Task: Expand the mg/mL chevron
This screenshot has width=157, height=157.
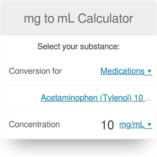Action: point(149,125)
